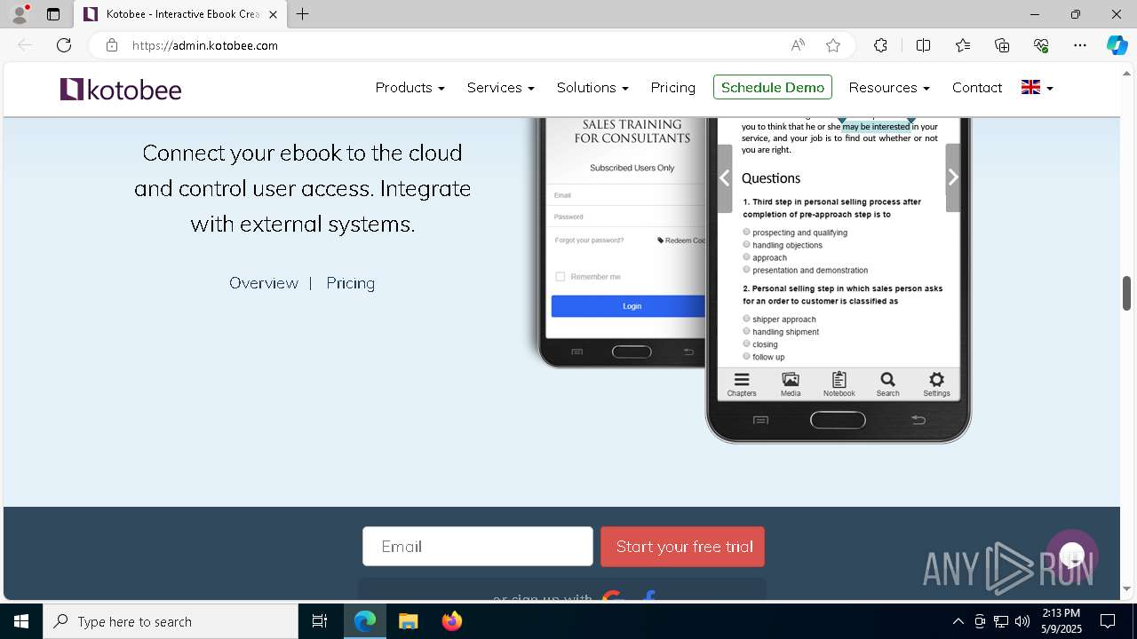This screenshot has height=639, width=1137.
Task: Select 'presentation and demonstration' option
Action: tap(747, 269)
